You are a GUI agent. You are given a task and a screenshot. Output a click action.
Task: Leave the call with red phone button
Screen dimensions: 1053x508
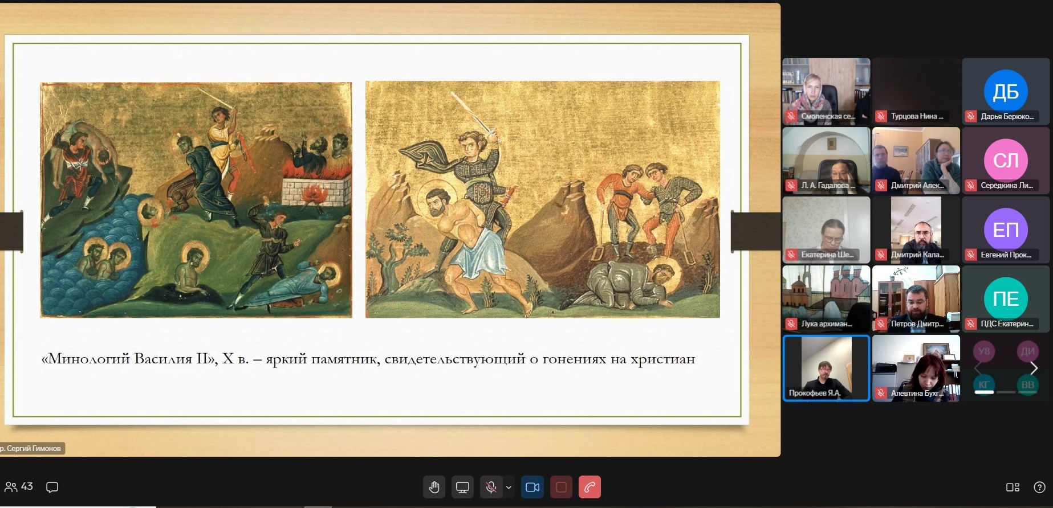[x=589, y=487]
